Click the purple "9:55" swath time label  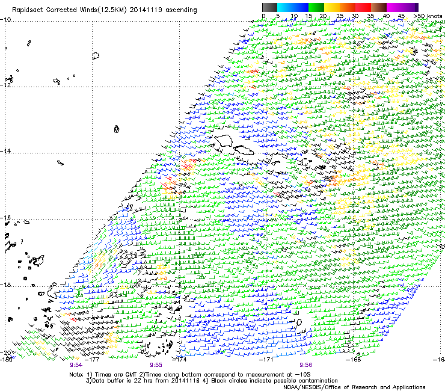156,365
